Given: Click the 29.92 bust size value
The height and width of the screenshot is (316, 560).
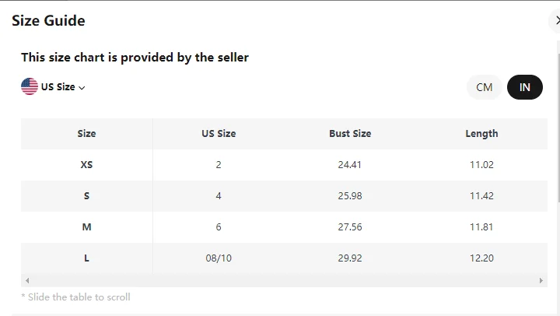Looking at the screenshot, I should click(x=350, y=258).
